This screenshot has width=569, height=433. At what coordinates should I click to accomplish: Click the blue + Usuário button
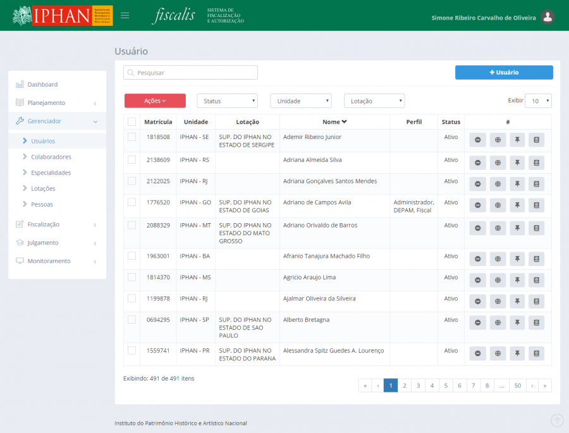[x=504, y=73]
